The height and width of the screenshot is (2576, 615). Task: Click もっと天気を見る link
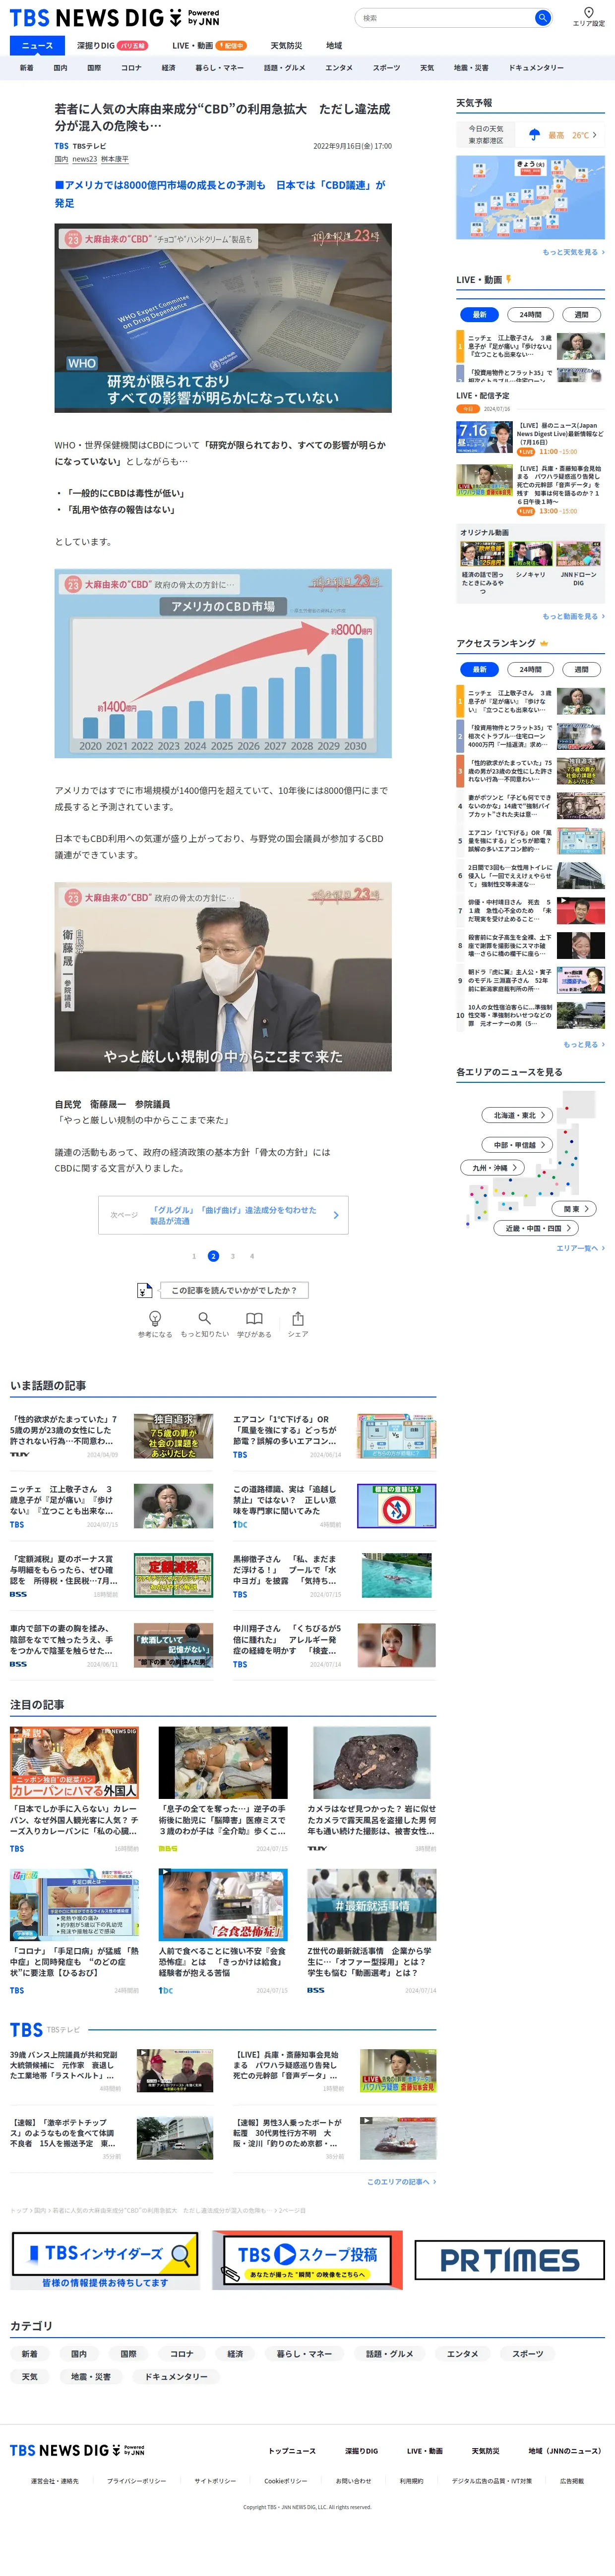pyautogui.click(x=573, y=252)
